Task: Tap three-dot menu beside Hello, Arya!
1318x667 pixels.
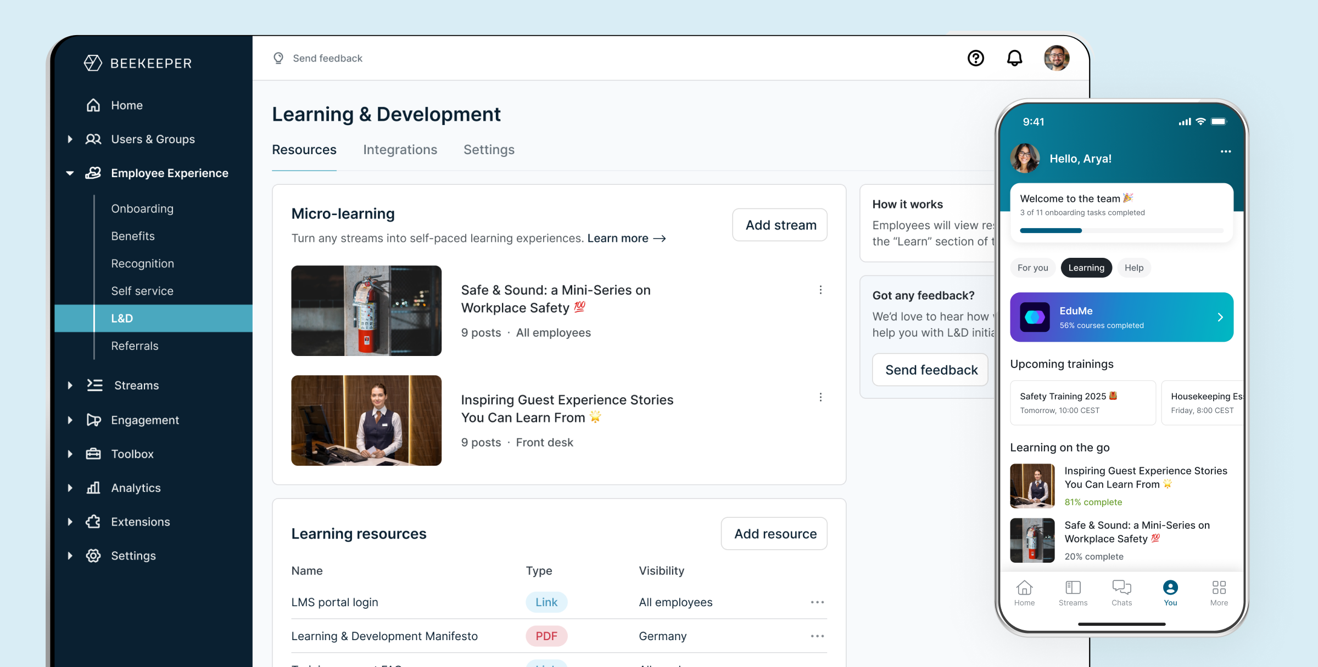Action: [x=1226, y=151]
